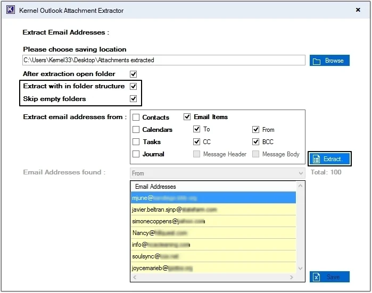
Task: Toggle Skip empty folders checkbox
Action: pyautogui.click(x=134, y=98)
